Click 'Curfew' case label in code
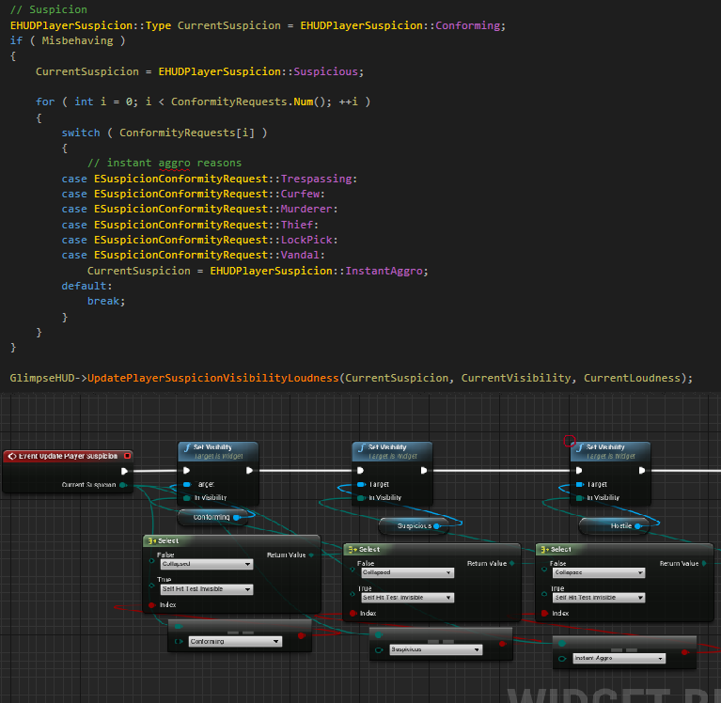This screenshot has height=703, width=721. click(x=300, y=194)
